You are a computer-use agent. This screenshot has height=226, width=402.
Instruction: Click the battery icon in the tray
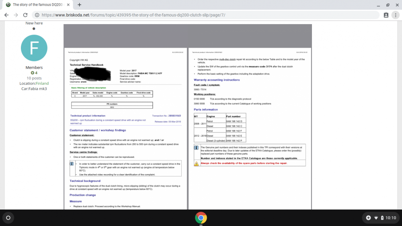tap(382, 218)
